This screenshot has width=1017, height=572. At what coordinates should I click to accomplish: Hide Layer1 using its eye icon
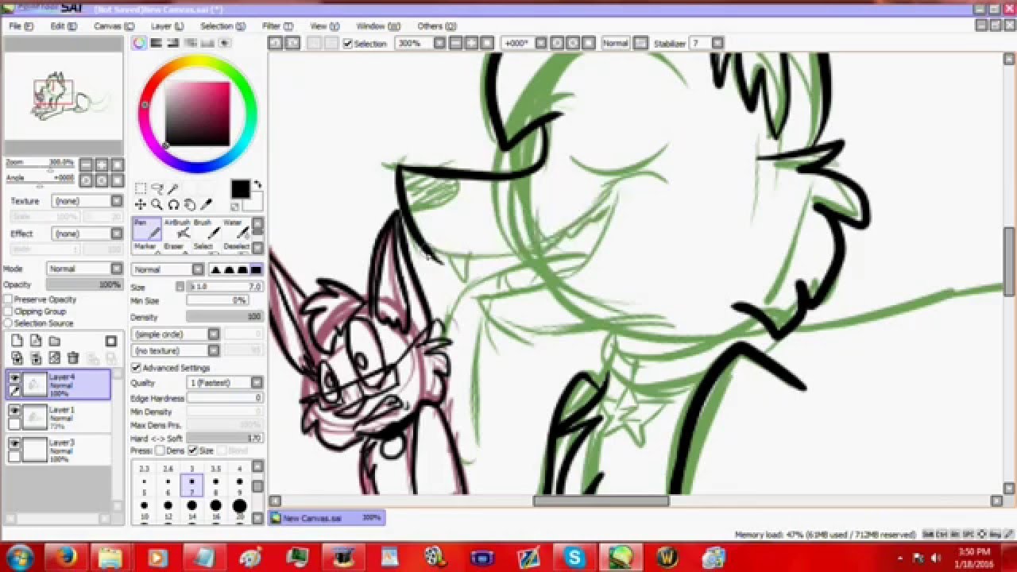[14, 412]
